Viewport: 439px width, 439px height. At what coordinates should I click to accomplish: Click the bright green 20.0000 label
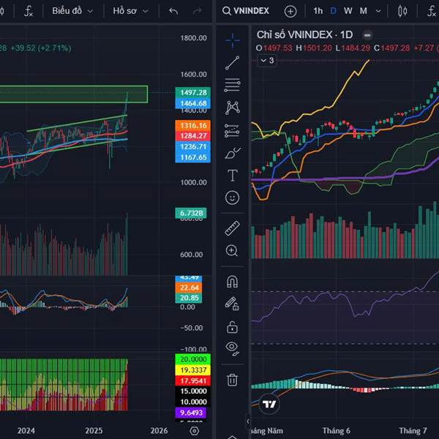tap(193, 359)
